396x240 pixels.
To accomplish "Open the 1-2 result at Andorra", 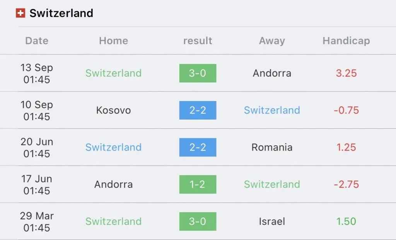I will (x=198, y=184).
